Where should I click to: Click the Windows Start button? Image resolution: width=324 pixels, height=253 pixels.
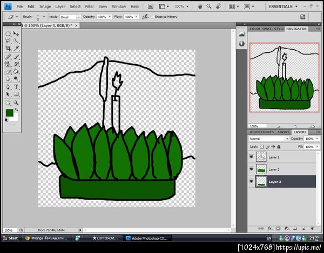11,237
